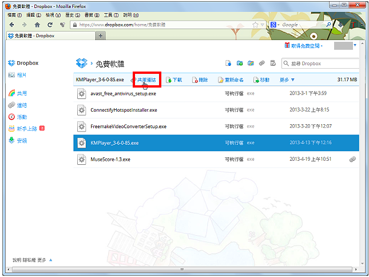Open the 說明 (H) menu
Image resolution: width=369 pixels, height=277 pixels.
coord(131,15)
